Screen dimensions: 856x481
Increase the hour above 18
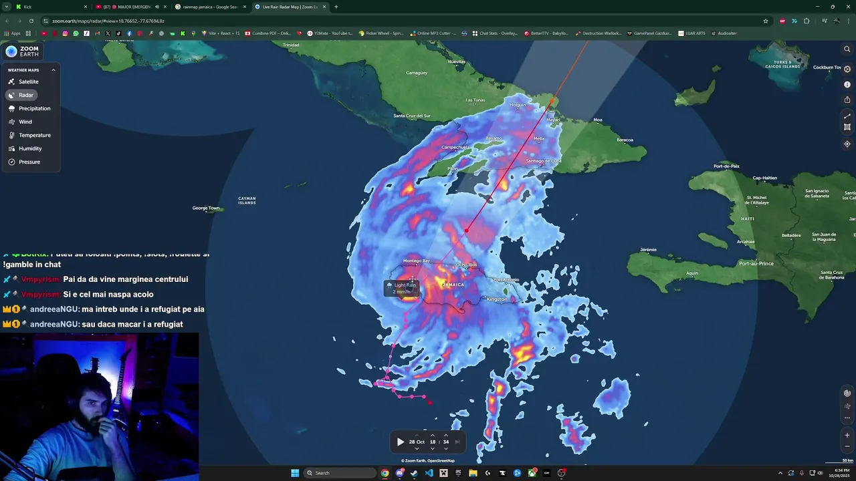pos(432,435)
